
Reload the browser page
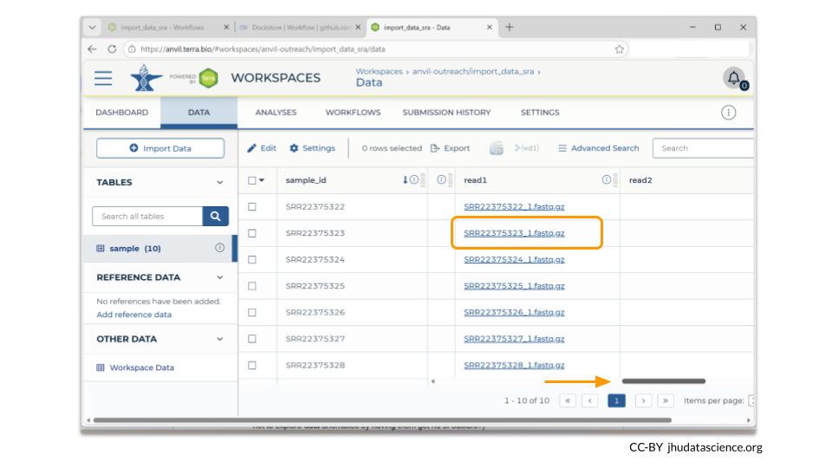pyautogui.click(x=112, y=49)
